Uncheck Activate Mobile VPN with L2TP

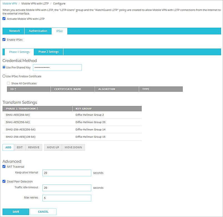pos(4,19)
